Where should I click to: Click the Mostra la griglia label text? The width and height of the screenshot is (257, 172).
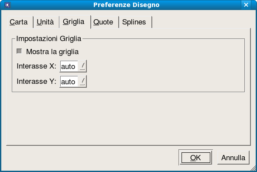tap(52, 52)
